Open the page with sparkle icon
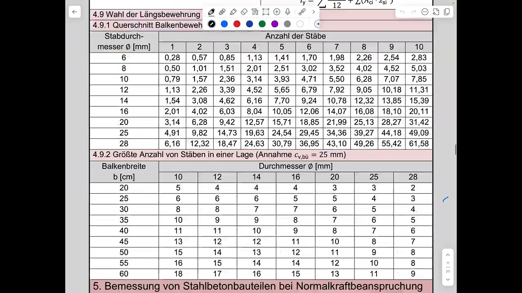The image size is (522, 293). (x=436, y=12)
